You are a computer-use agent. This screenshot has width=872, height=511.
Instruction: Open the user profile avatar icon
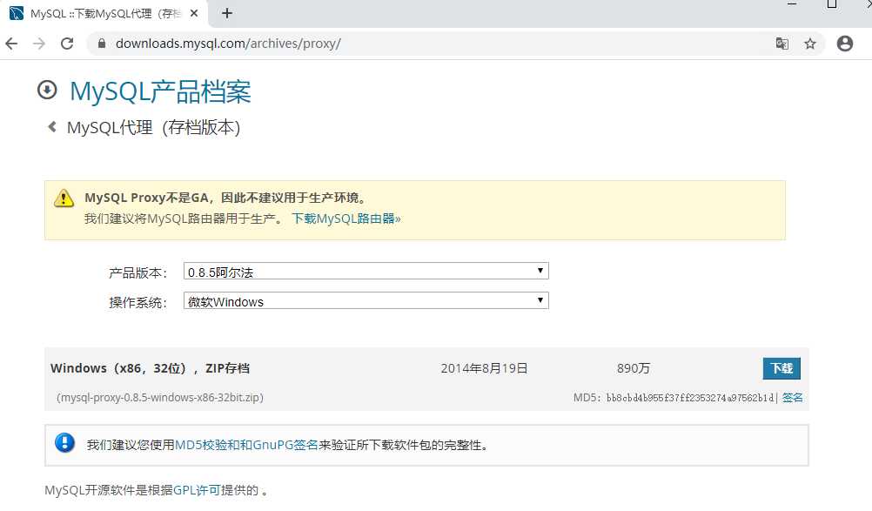(845, 44)
